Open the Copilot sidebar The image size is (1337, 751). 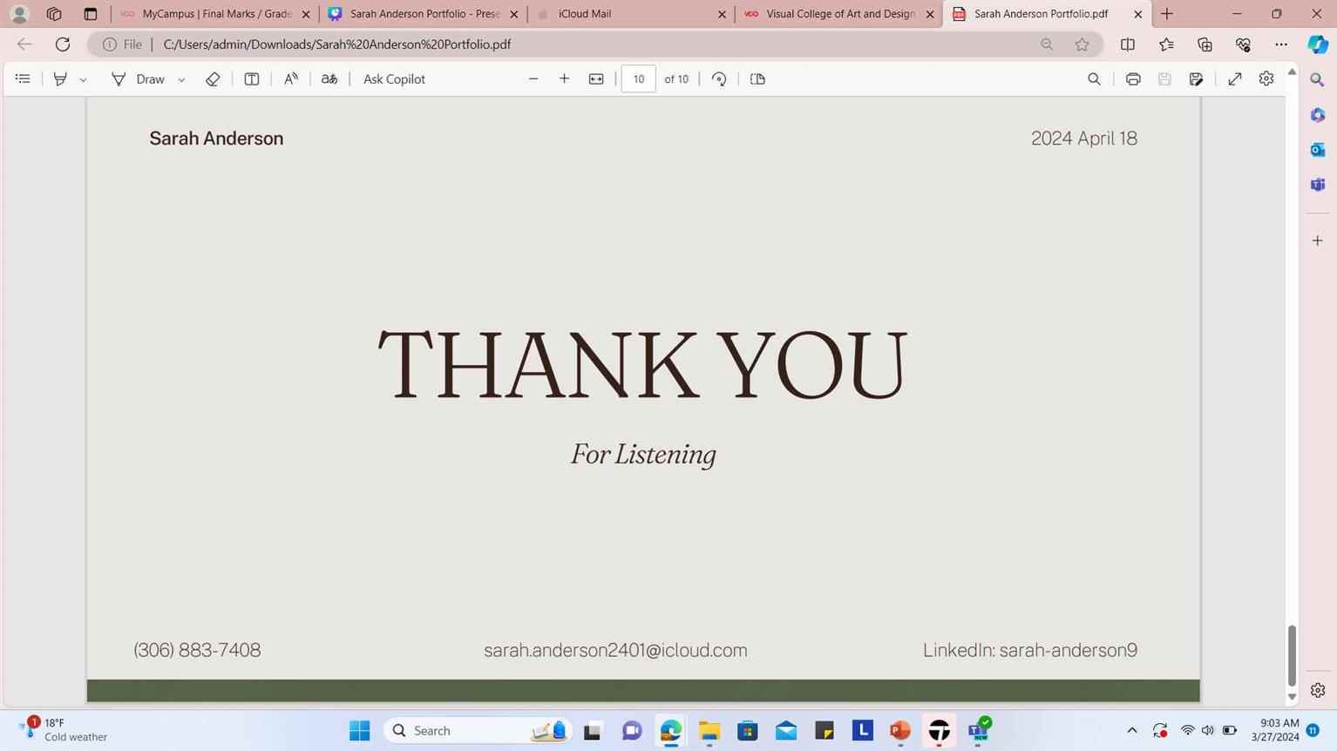click(x=1318, y=44)
